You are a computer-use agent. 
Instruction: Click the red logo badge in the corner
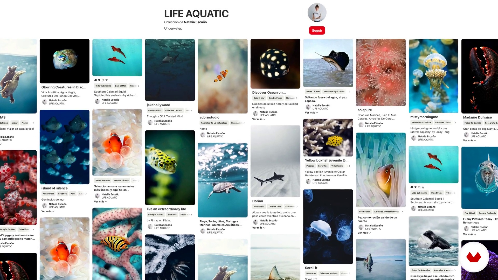(474, 257)
